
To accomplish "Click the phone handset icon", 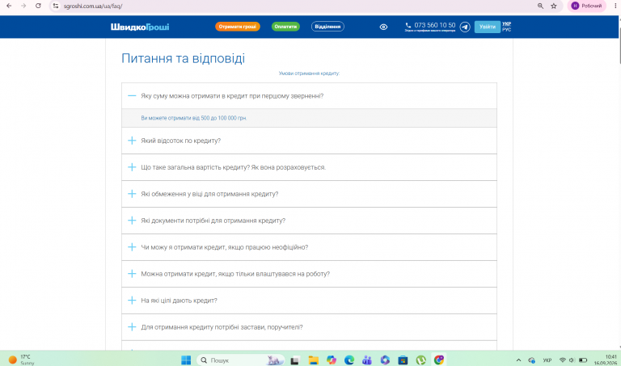I will click(x=408, y=25).
